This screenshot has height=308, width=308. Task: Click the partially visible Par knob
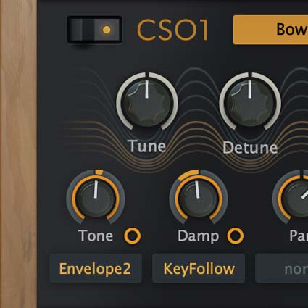coord(296,199)
